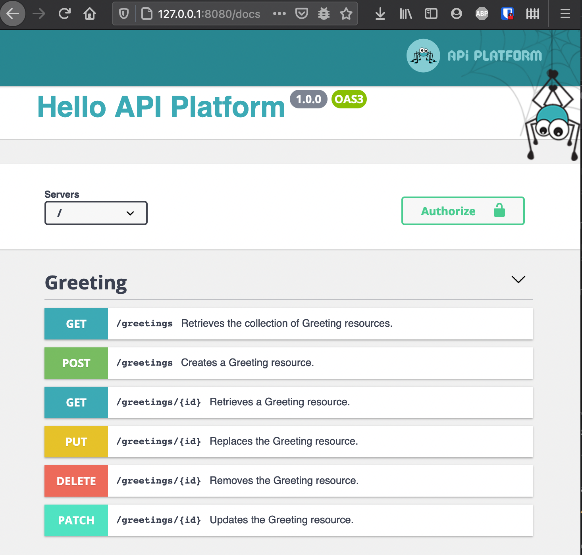Image resolution: width=582 pixels, height=555 pixels.
Task: Click the API Platform logo link
Action: (474, 56)
